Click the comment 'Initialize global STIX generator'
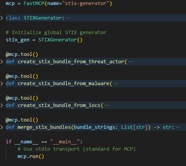This screenshot has height=166, width=186. pyautogui.click(x=56, y=33)
